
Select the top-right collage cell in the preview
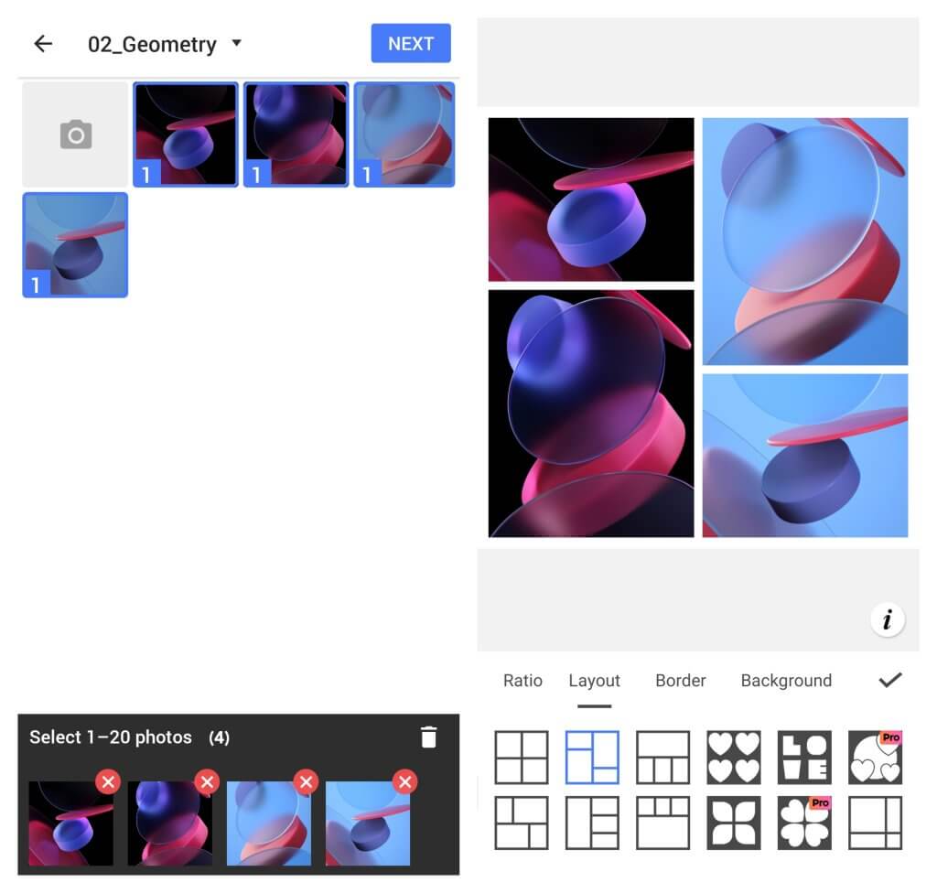[805, 242]
